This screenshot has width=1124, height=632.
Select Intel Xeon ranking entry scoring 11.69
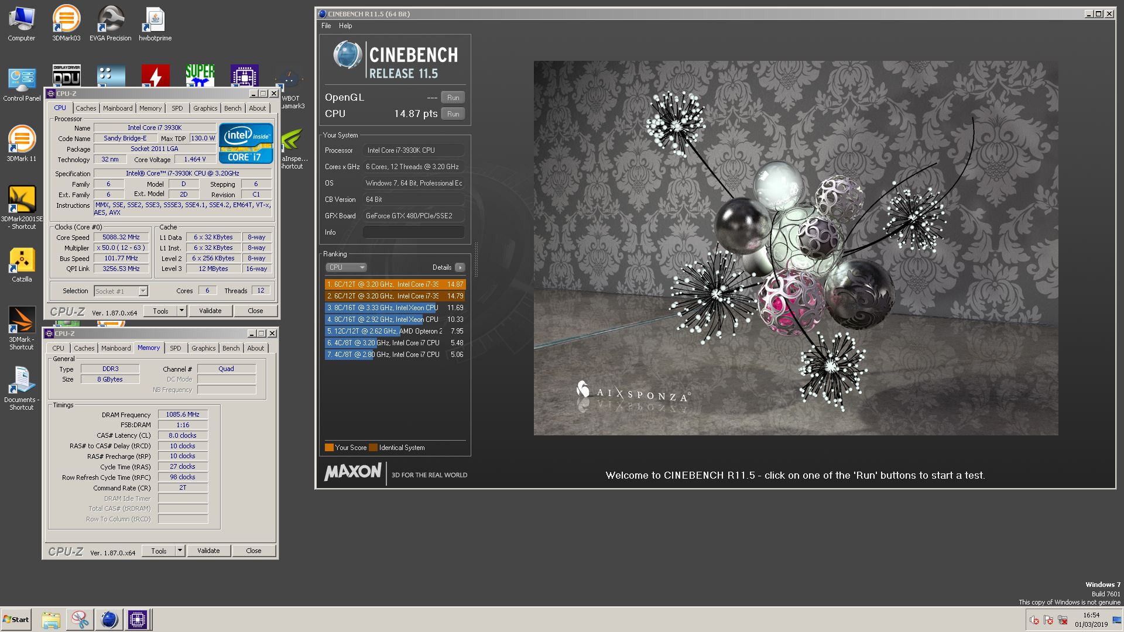[395, 308]
